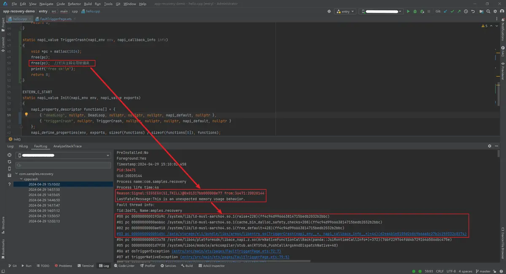Open FaultLog device dropdown
The image size is (506, 274).
pos(63,155)
